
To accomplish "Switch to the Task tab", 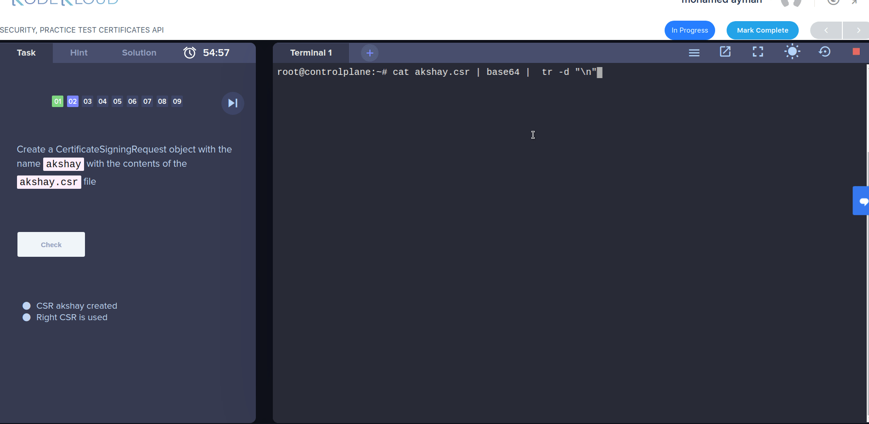I will coord(26,53).
